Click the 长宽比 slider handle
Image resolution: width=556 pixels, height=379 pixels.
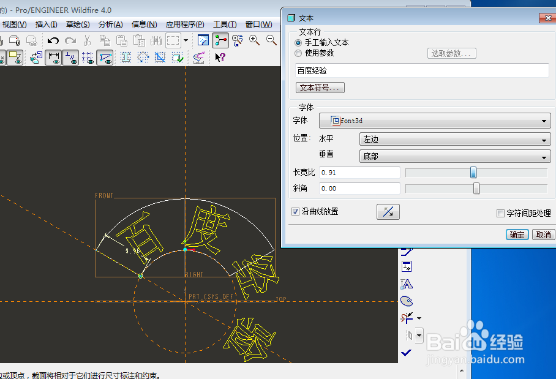pos(473,173)
